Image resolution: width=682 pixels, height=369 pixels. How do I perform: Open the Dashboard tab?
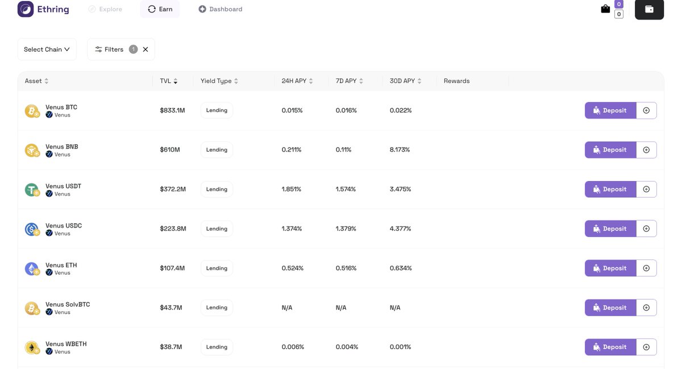(221, 9)
